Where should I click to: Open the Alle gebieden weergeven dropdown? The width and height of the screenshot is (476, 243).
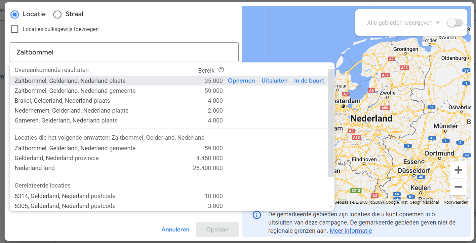coord(403,23)
